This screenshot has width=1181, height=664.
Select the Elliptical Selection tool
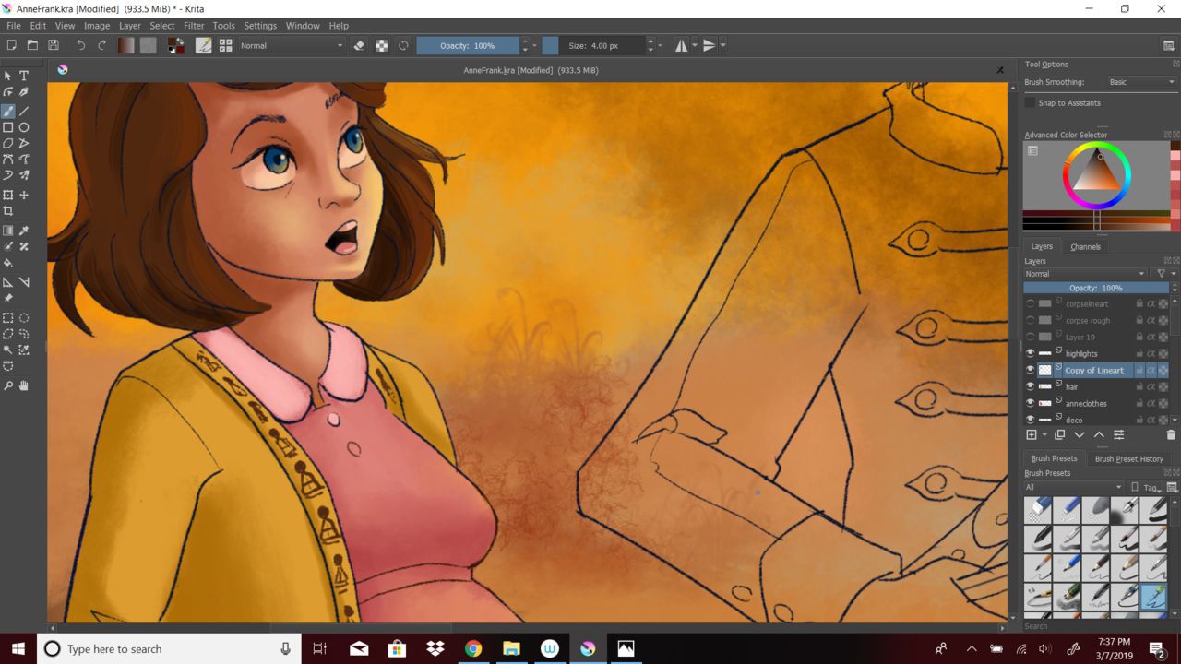click(x=24, y=317)
